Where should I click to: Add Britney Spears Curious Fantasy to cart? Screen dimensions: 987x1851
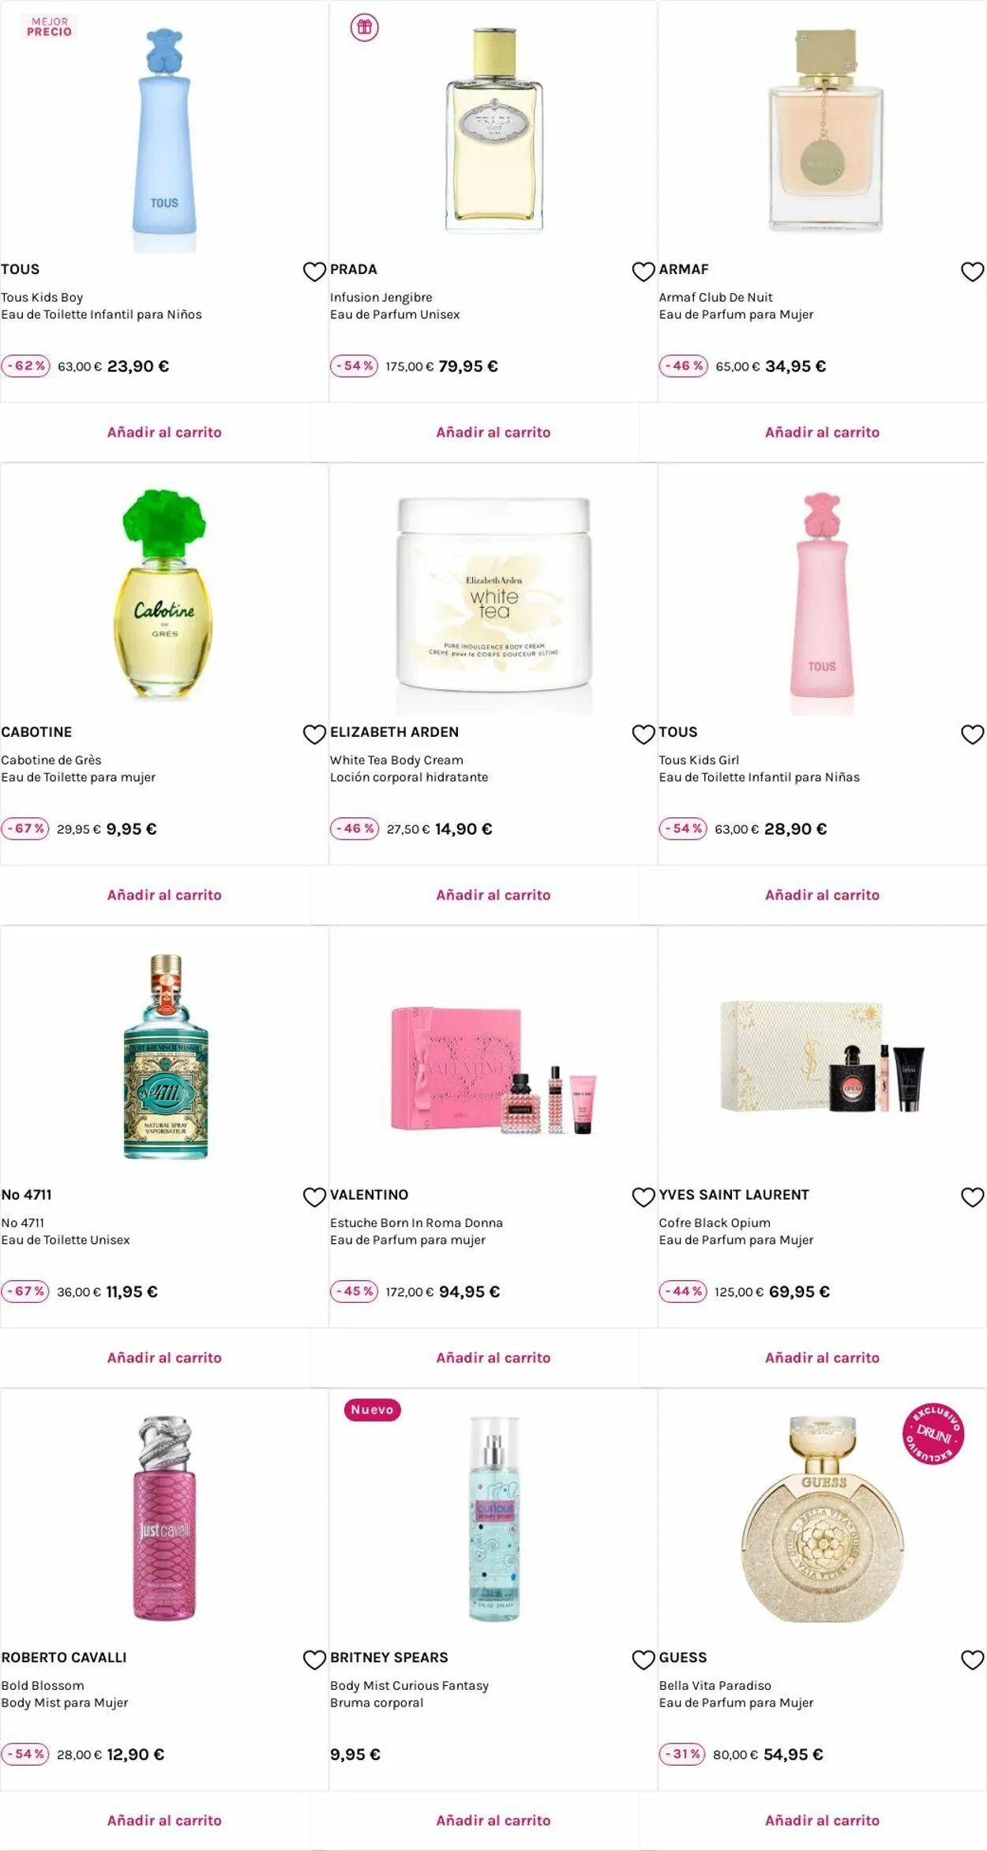click(493, 1820)
